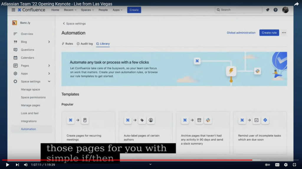
Task: Toggle the autoplay switch
Action: pyautogui.click(x=267, y=165)
